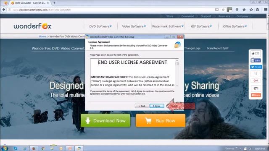Open the Resource link in top bar
269x151 pixels.
tap(224, 16)
